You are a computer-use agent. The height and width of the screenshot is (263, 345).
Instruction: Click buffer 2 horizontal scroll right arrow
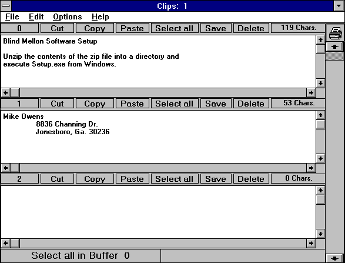[311, 244]
